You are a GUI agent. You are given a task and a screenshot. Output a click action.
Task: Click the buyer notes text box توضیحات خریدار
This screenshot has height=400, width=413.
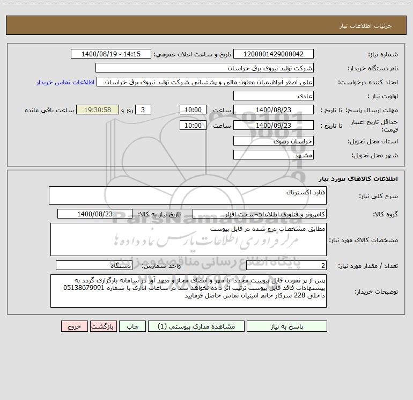pyautogui.click(x=188, y=291)
